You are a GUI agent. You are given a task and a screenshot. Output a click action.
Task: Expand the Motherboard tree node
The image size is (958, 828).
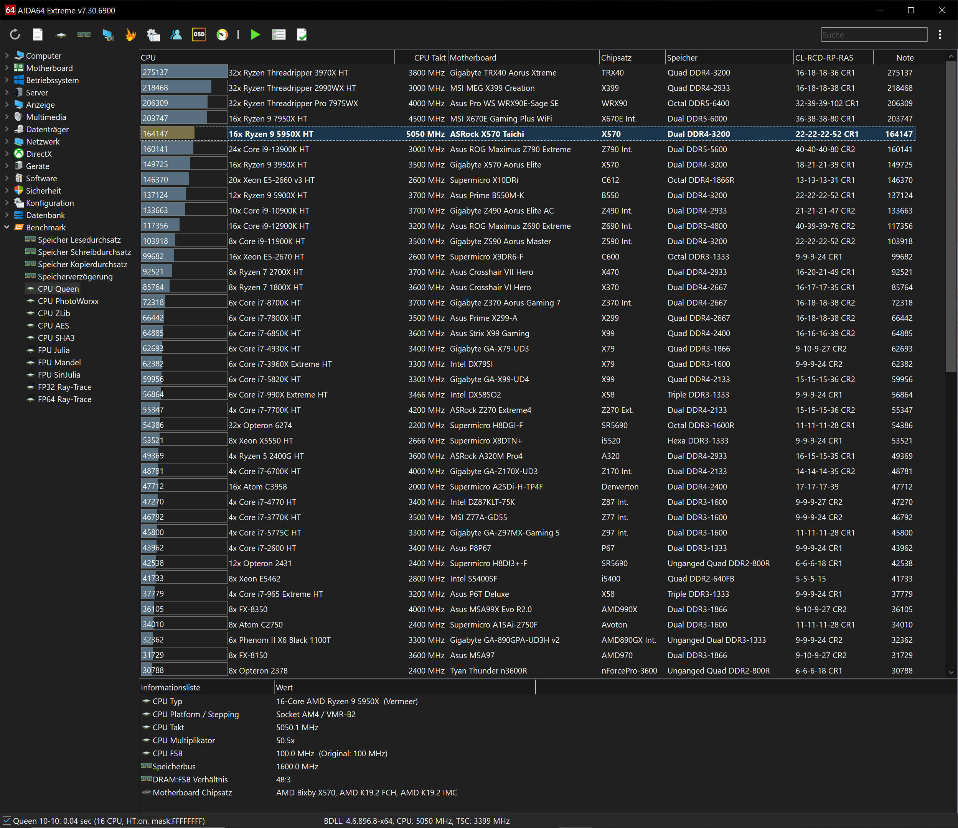[x=7, y=68]
